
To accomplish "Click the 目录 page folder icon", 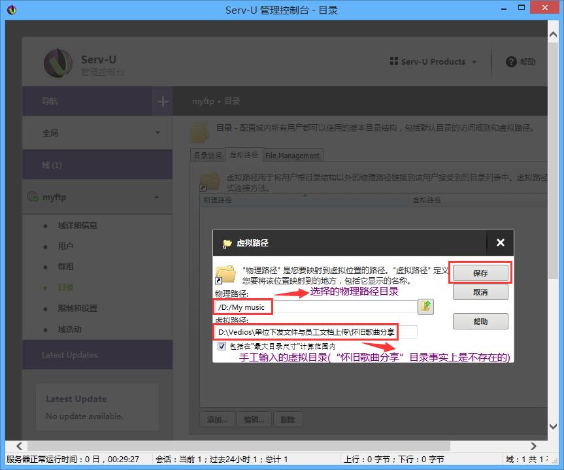I will click(x=199, y=133).
